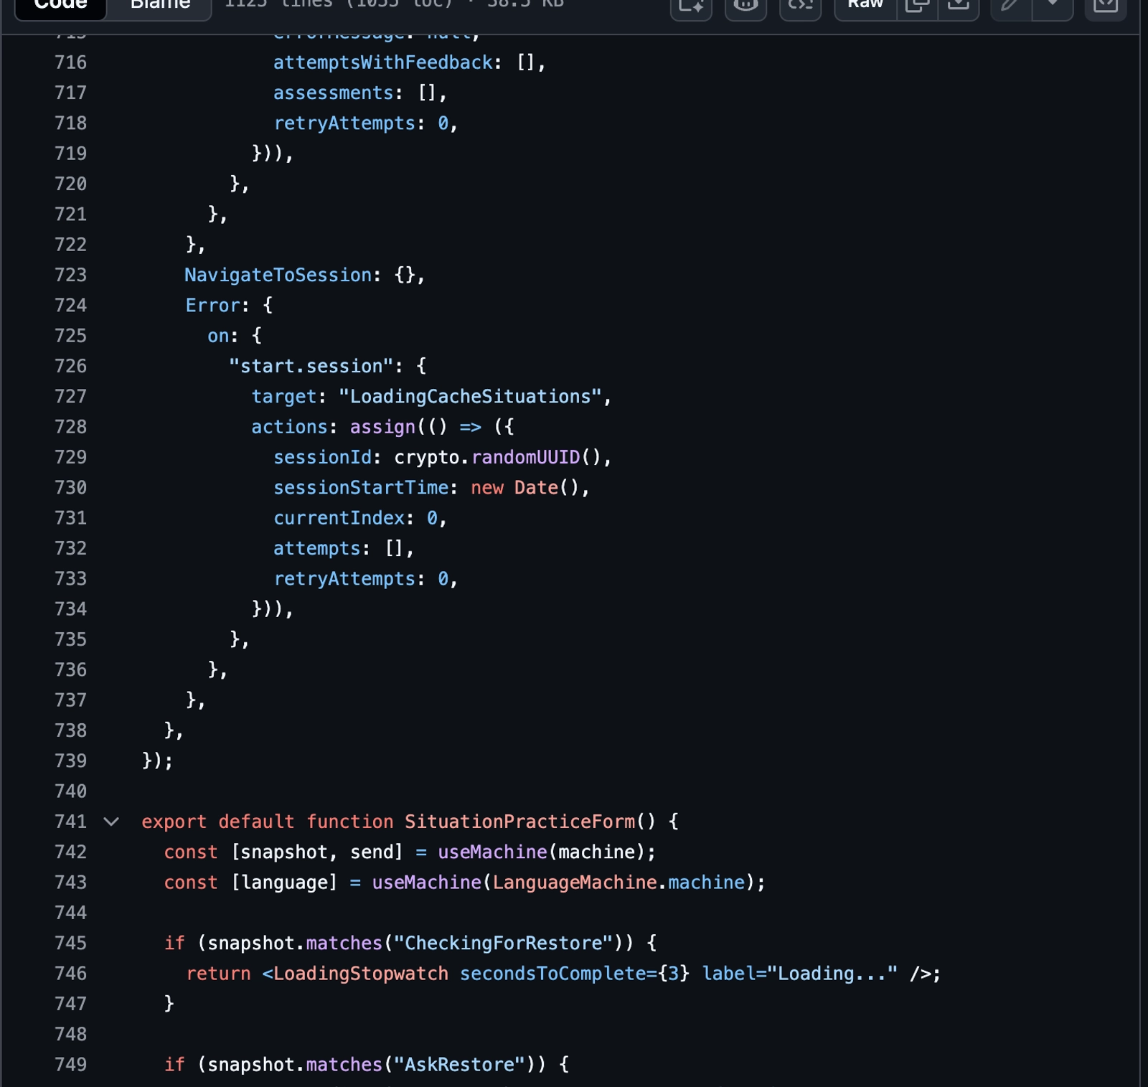Click the SituationPracticeForm function name
The image size is (1148, 1087).
click(x=520, y=822)
